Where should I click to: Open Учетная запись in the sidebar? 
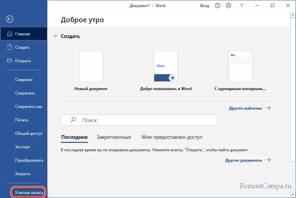[x=29, y=193]
